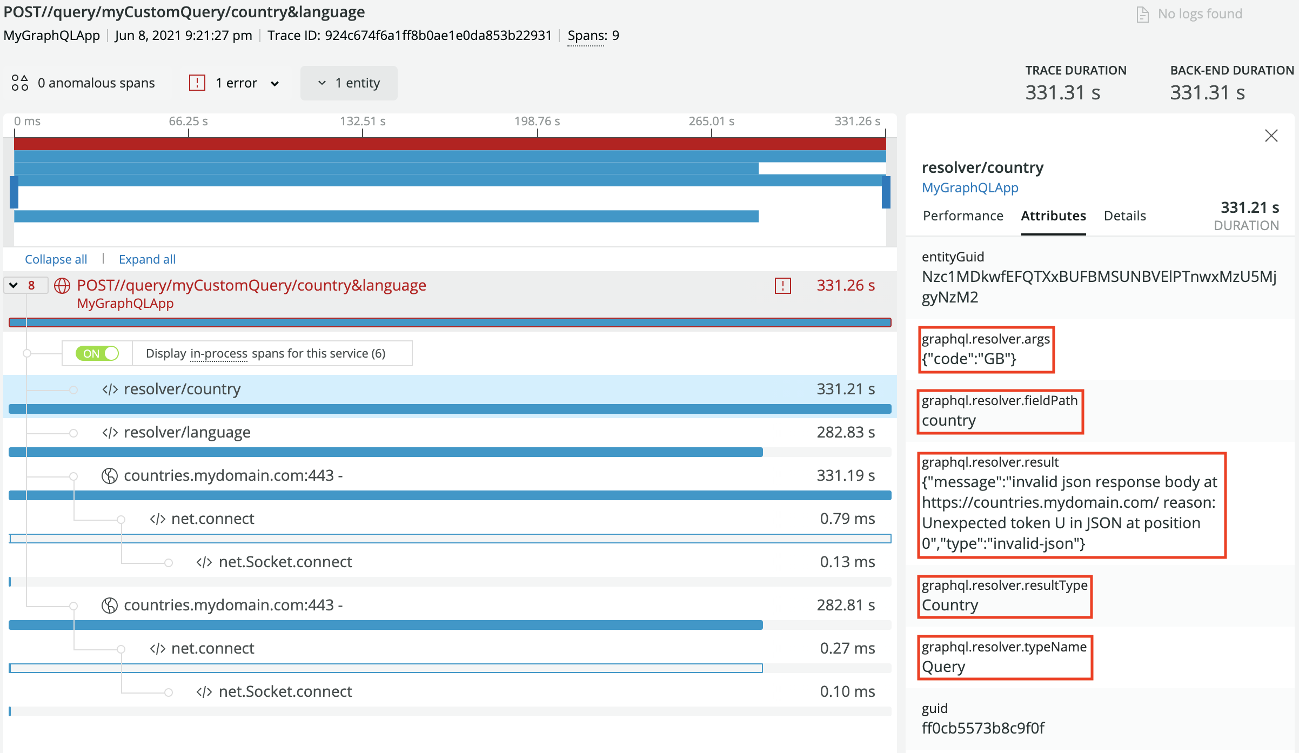Click the code icon beside resolver/language

pos(110,433)
